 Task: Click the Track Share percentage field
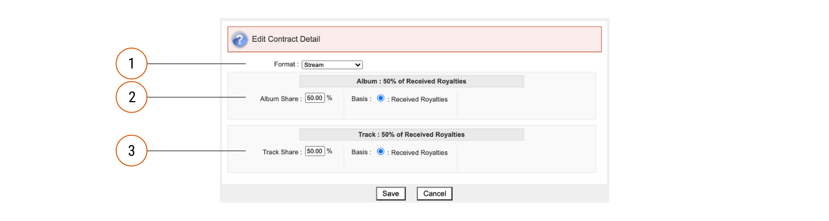[x=315, y=151]
